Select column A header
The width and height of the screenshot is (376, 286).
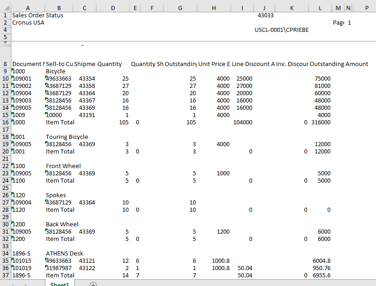tap(28, 8)
